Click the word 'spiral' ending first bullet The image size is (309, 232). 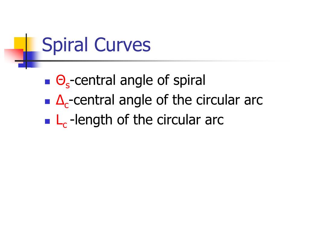190,81
